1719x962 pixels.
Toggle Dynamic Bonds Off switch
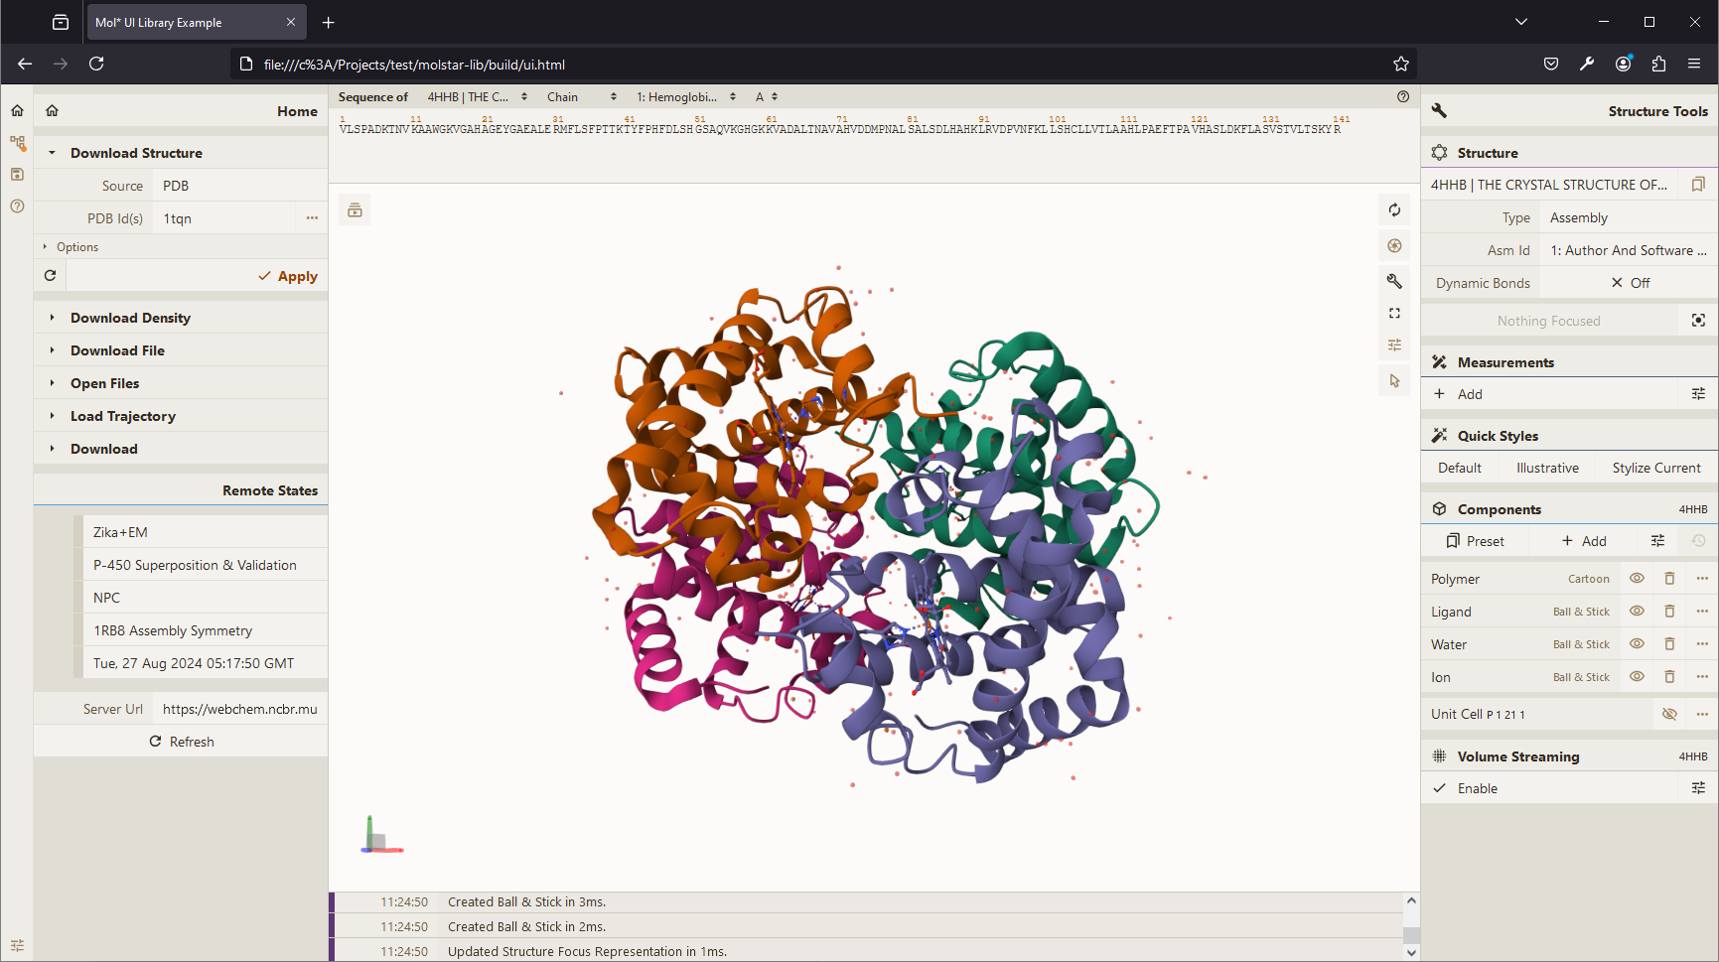click(1629, 283)
